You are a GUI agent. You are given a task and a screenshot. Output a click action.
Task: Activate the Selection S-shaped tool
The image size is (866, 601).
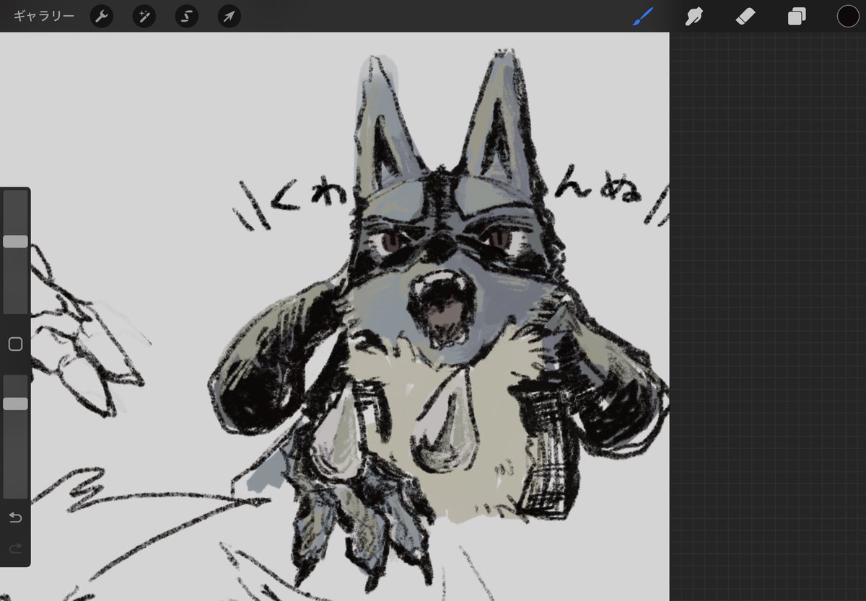pos(187,16)
